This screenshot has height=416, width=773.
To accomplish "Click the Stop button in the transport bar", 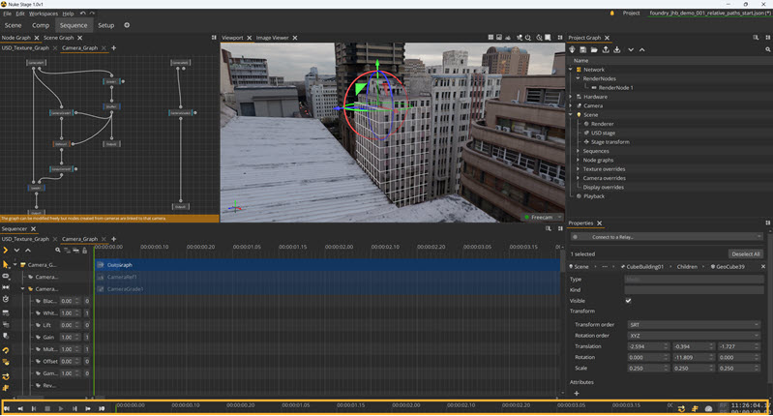I will tap(47, 408).
